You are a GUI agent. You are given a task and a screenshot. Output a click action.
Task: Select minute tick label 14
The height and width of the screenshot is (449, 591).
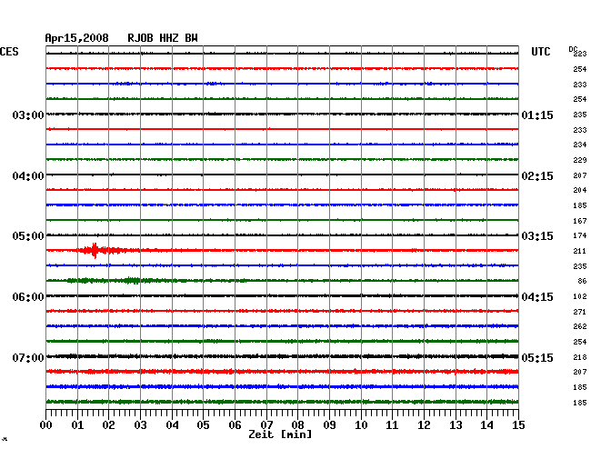[486, 425]
